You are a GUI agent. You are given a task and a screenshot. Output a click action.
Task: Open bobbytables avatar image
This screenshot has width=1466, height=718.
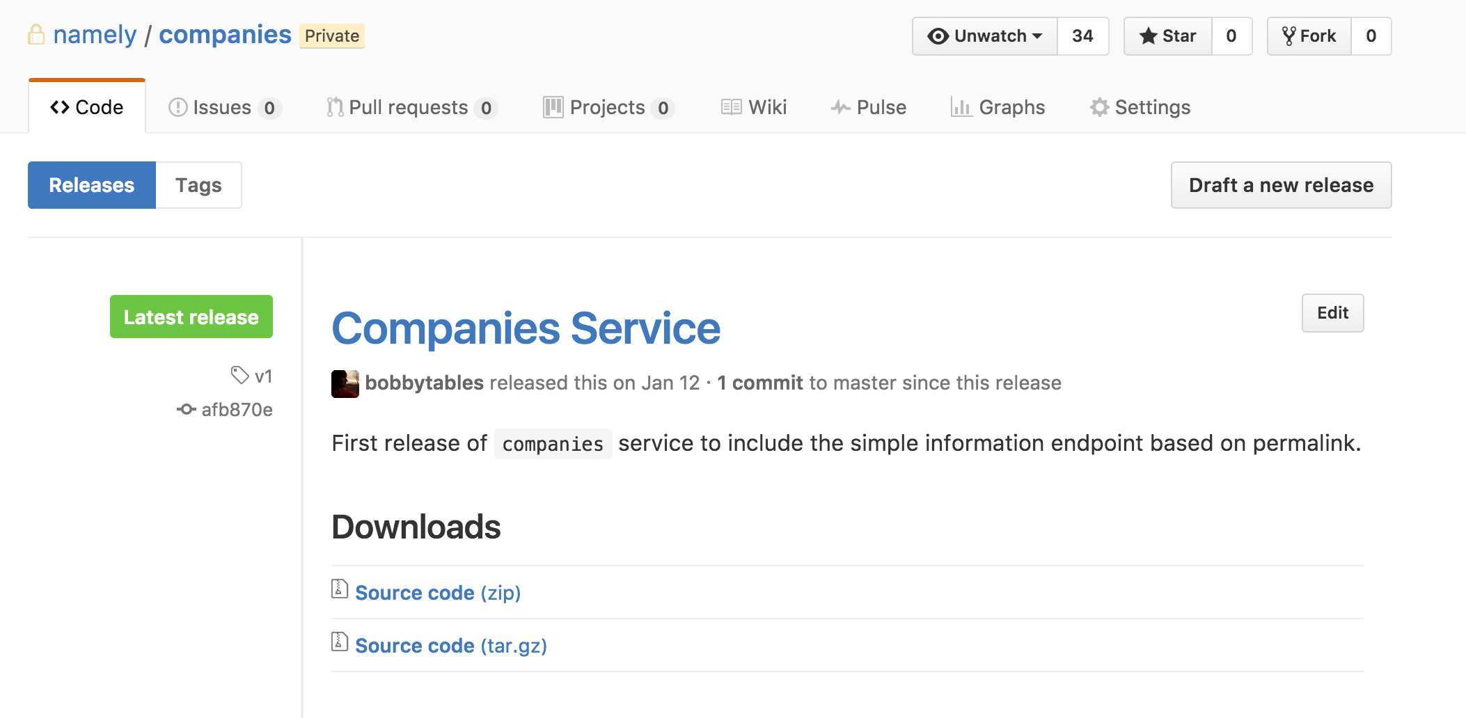(345, 383)
